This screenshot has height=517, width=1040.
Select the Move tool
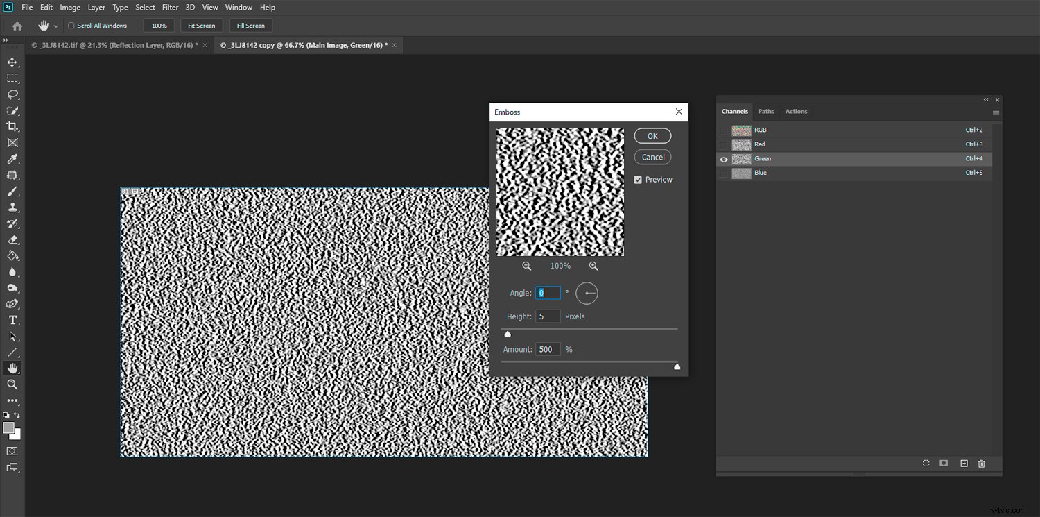pos(12,62)
